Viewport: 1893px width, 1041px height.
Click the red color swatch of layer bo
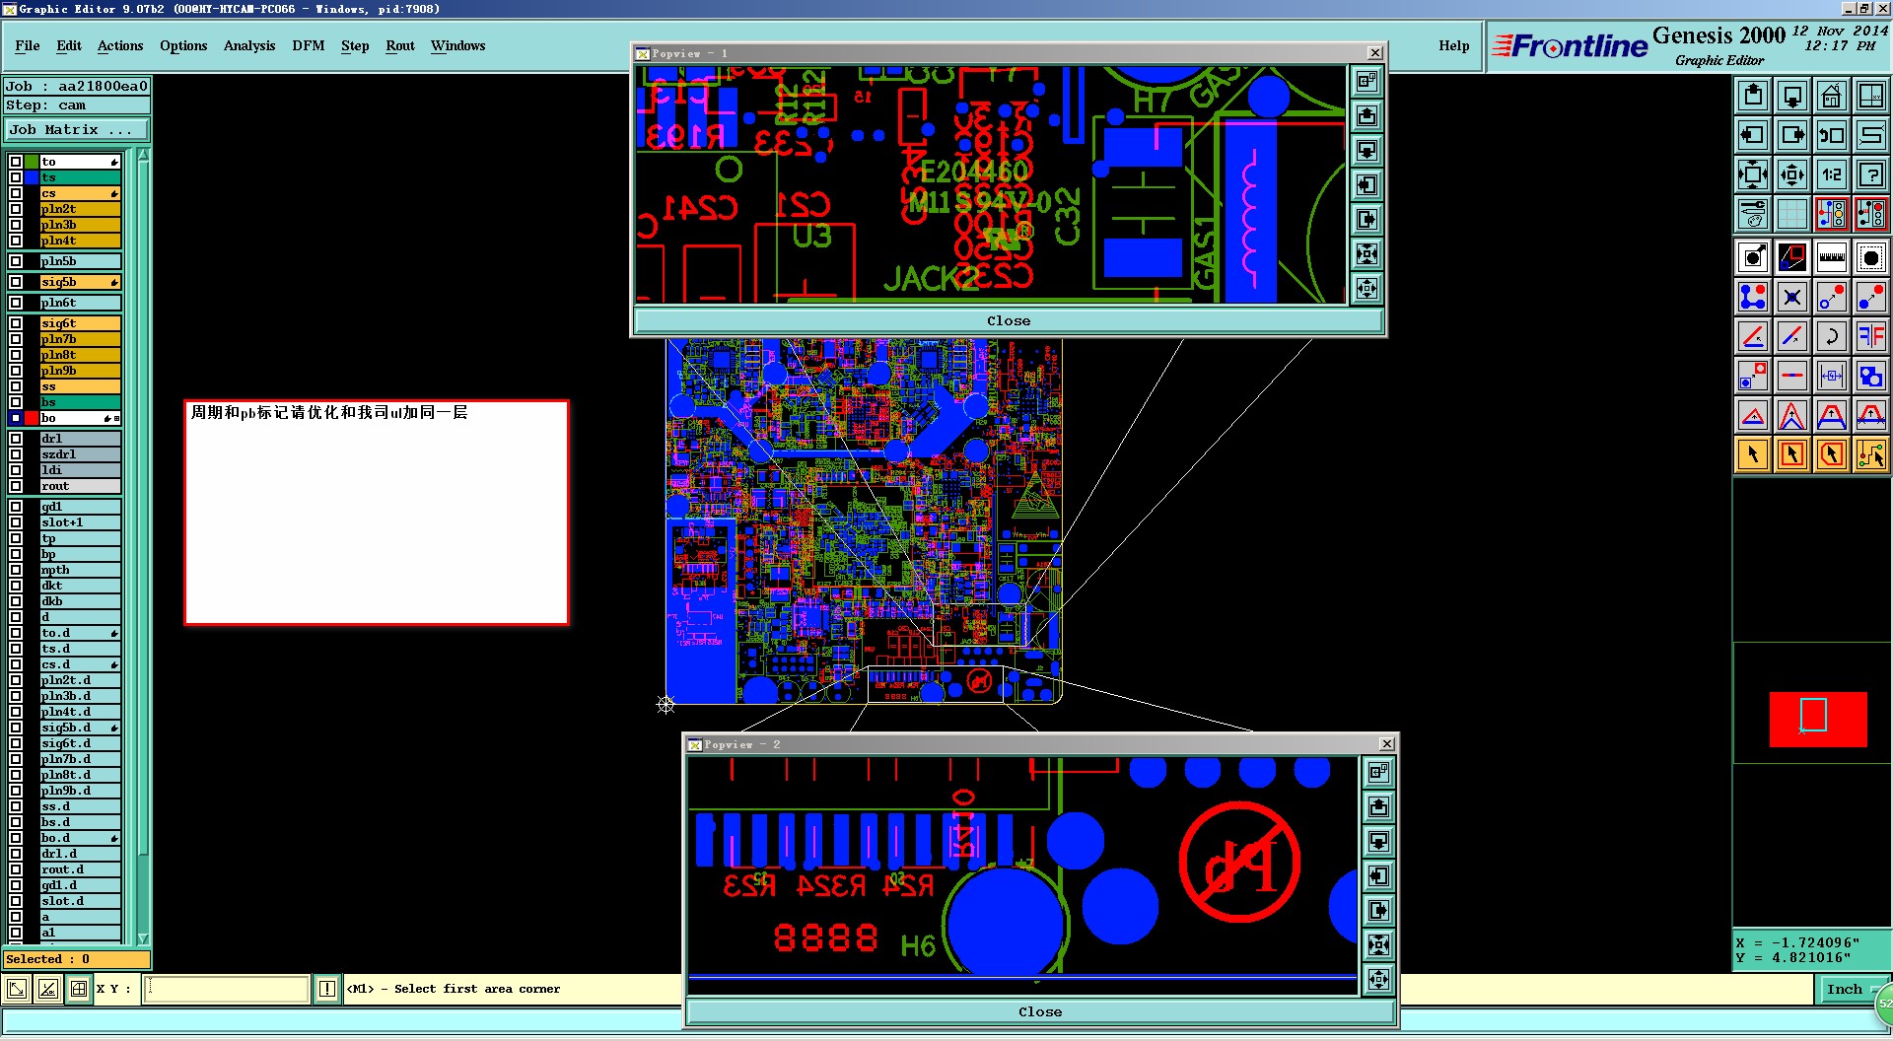tap(32, 418)
